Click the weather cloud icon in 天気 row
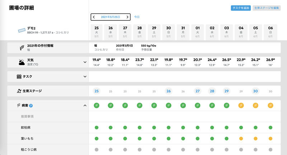 click(22, 62)
